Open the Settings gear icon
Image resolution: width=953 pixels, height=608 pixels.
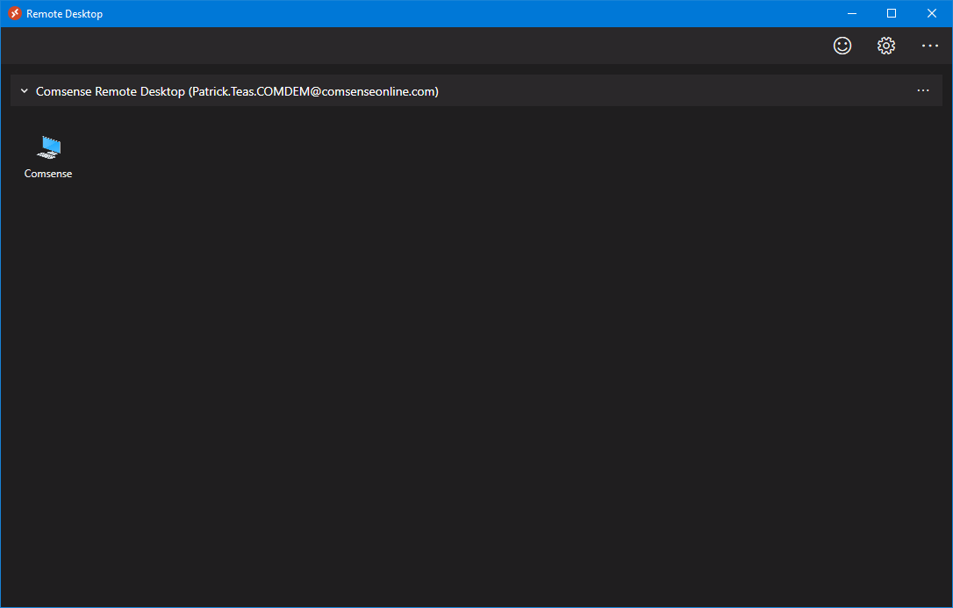click(886, 46)
